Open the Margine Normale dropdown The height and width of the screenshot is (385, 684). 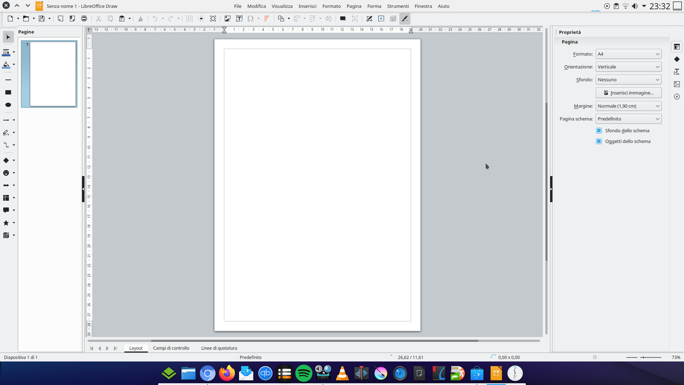tap(628, 106)
